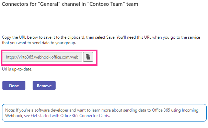Image resolution: width=208 pixels, height=128 pixels.
Task: Click the Remove button
Action: click(44, 86)
